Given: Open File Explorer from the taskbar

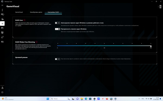Looking at the screenshot, I should [x=82, y=99].
